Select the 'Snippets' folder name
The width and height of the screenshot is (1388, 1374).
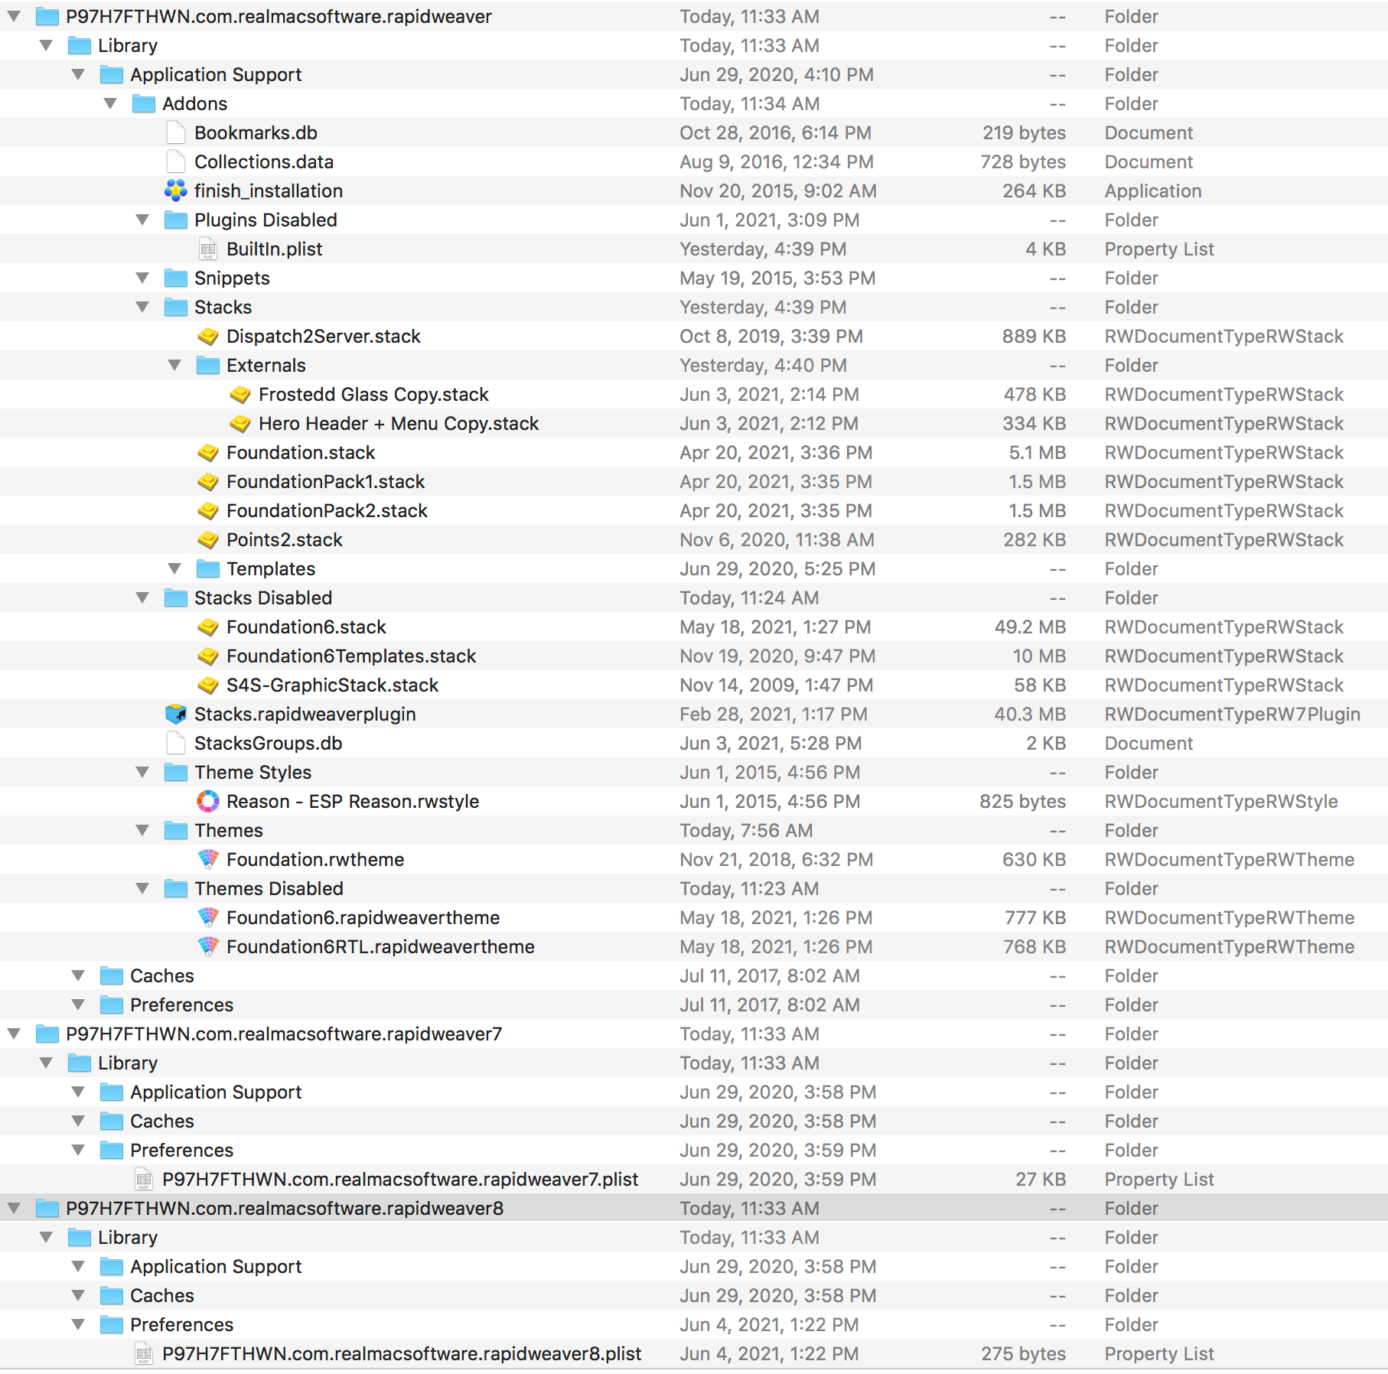[x=232, y=278]
